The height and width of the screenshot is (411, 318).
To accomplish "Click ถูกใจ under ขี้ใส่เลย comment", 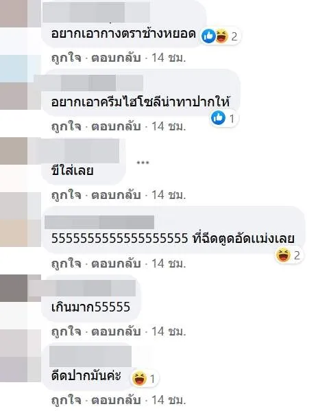I will coord(66,196).
